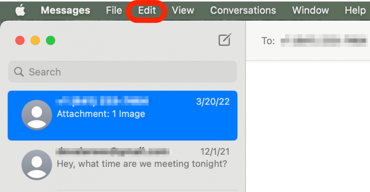Image resolution: width=370 pixels, height=192 pixels.
Task: Open the Apple menu
Action: [20, 10]
